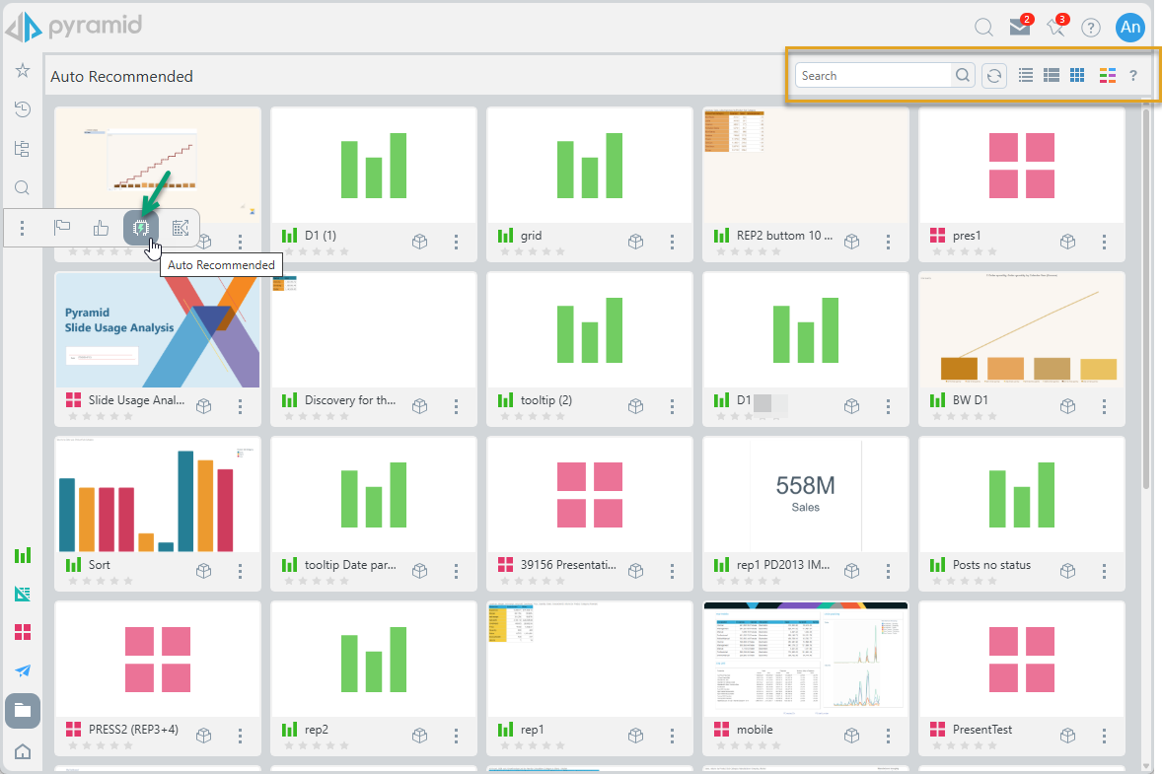The width and height of the screenshot is (1162, 774).
Task: Open the pinned items with 3 notifications
Action: pos(1055,28)
